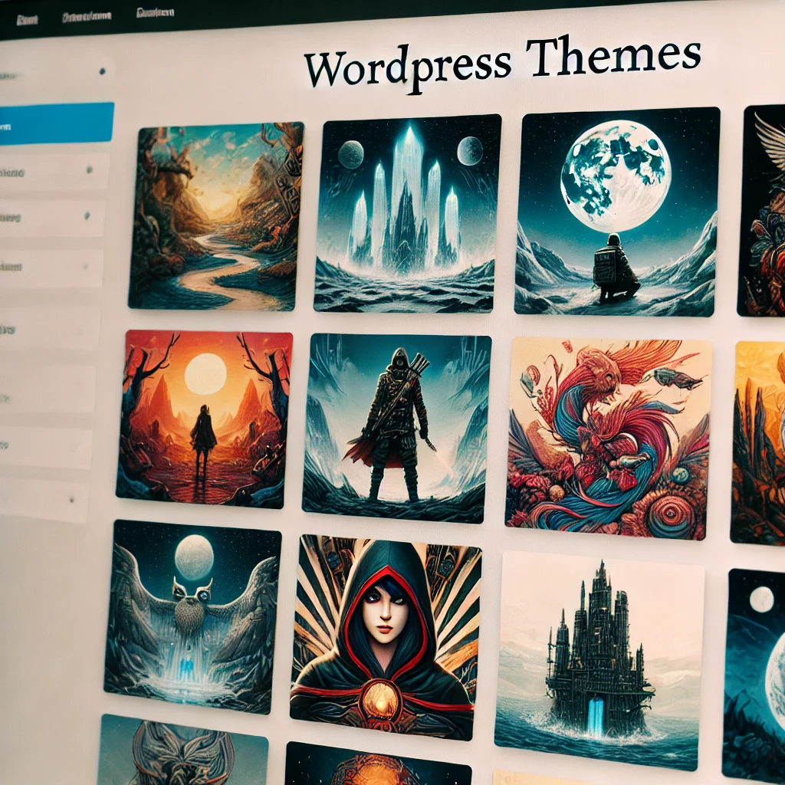Open the cut-off dark thumbnail with orange orb at bottom

378,764
